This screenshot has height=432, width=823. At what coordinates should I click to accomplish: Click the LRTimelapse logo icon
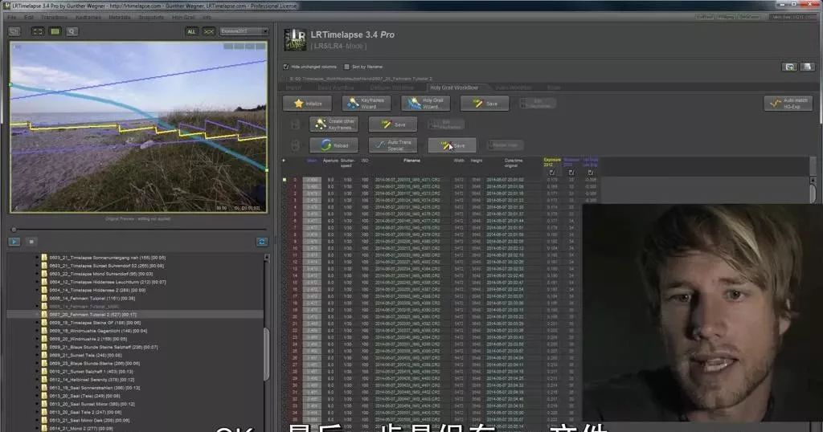click(x=294, y=40)
